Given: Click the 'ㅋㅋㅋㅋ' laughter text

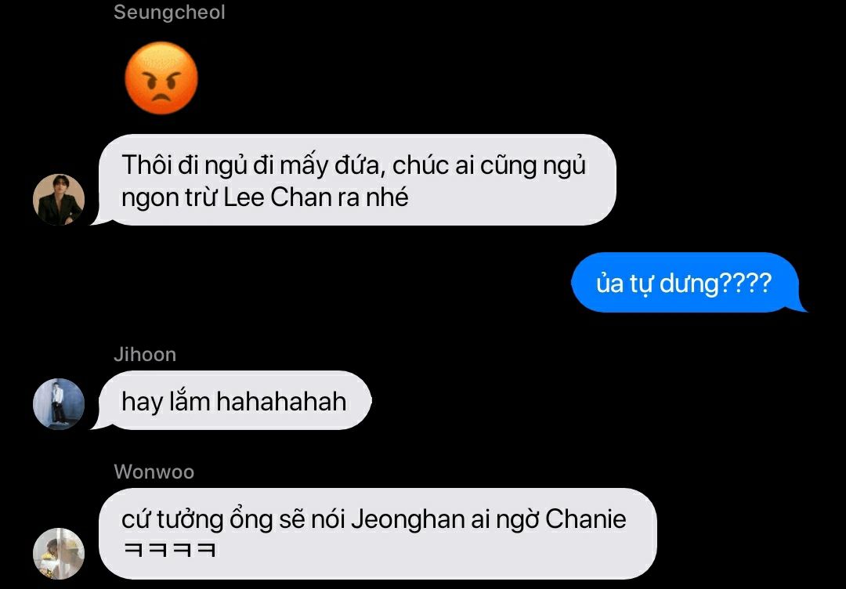Looking at the screenshot, I should pyautogui.click(x=169, y=550).
